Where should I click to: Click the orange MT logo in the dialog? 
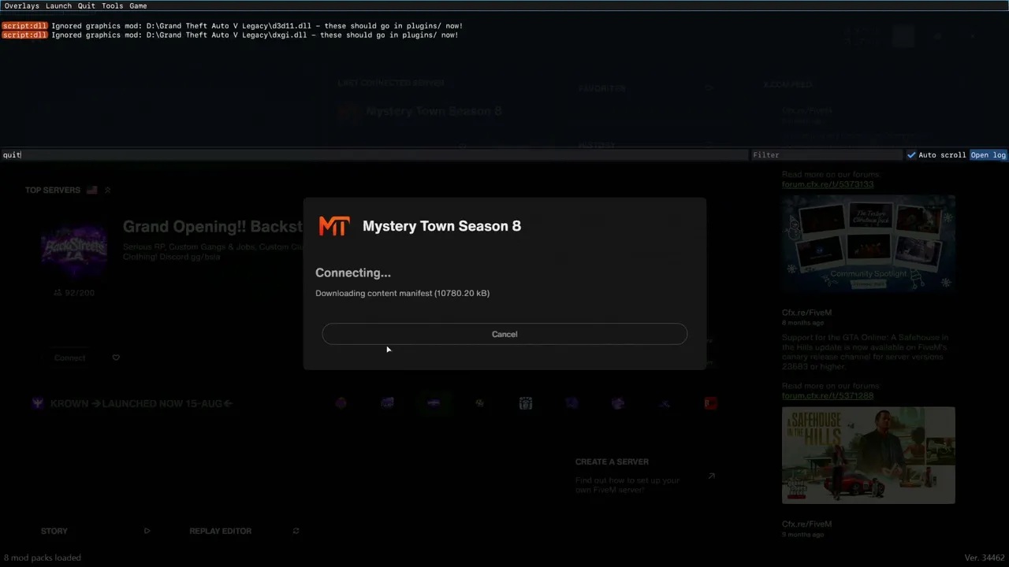[x=334, y=226]
